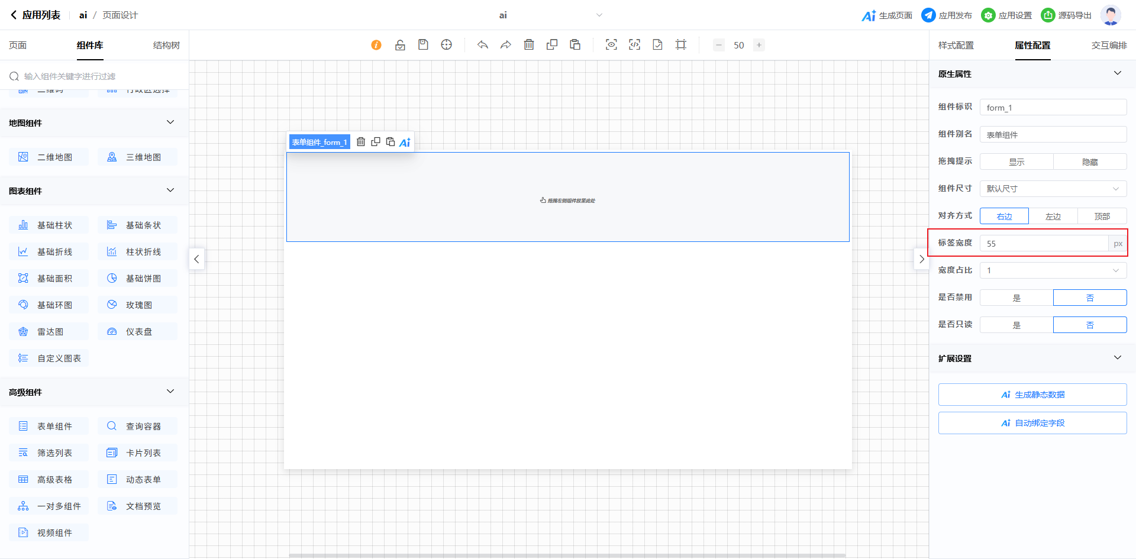Click the 生成静态数据 button
The image size is (1136, 559).
pos(1032,395)
